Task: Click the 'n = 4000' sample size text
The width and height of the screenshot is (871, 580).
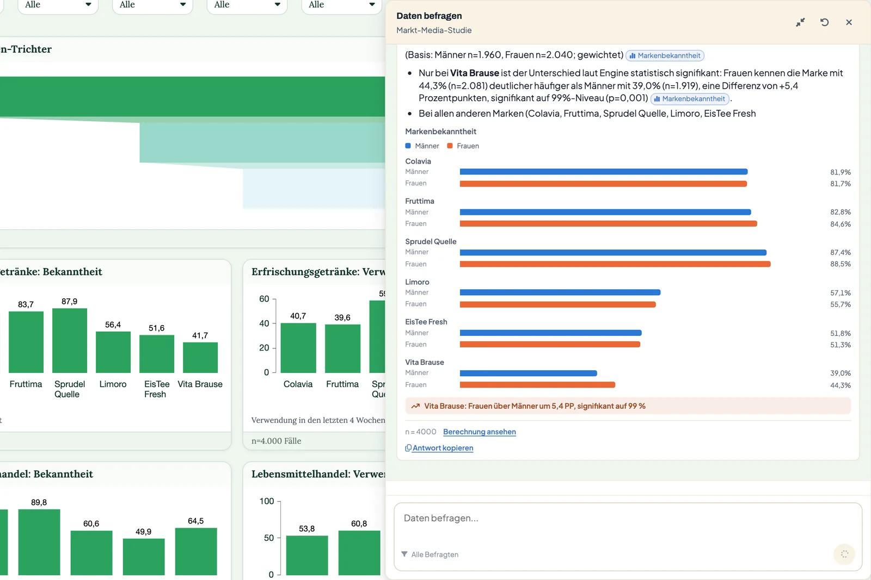Action: [421, 432]
